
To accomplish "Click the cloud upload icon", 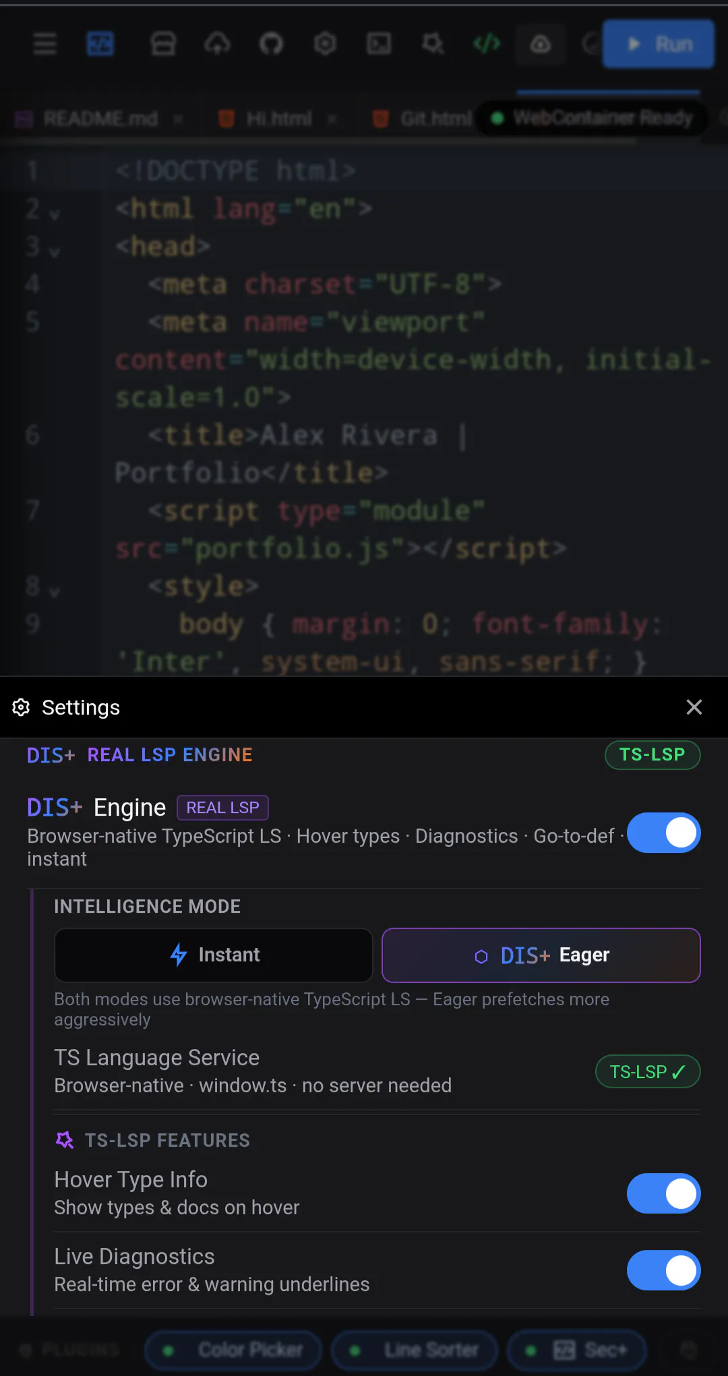I will point(217,44).
